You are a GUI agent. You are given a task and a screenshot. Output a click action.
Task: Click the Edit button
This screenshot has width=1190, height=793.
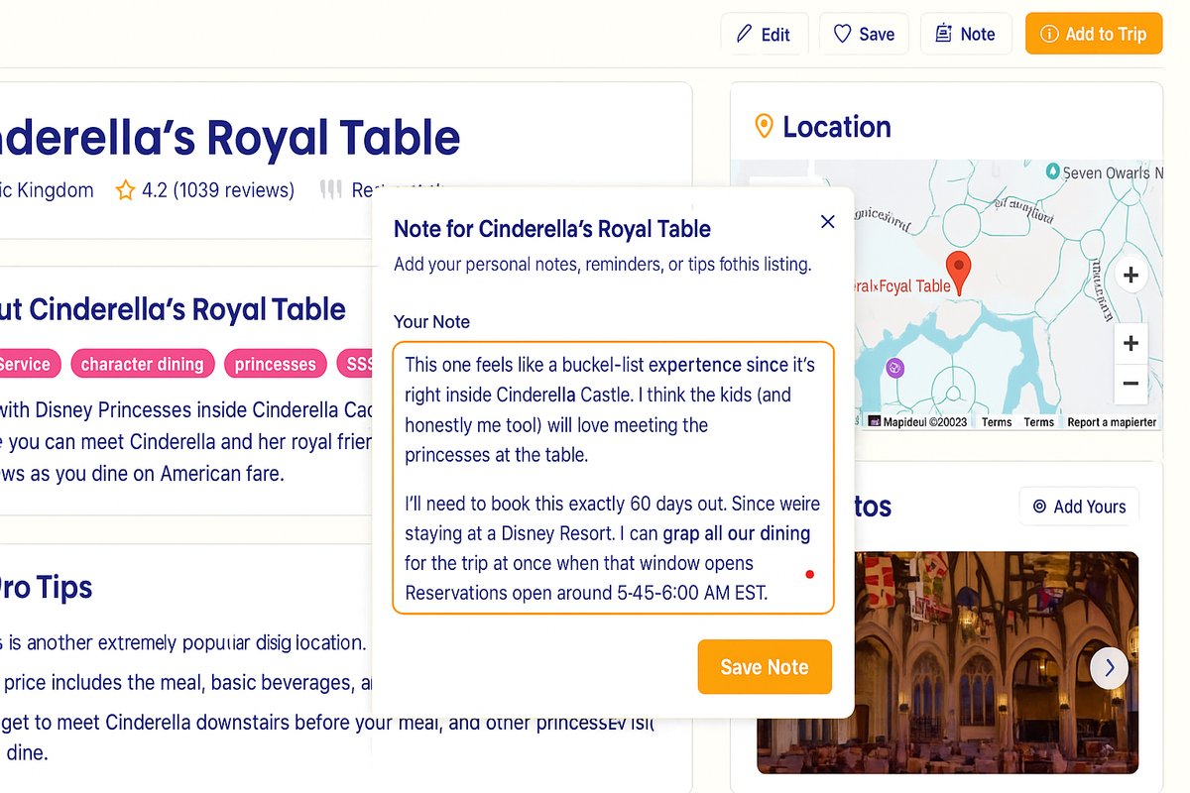pos(765,34)
